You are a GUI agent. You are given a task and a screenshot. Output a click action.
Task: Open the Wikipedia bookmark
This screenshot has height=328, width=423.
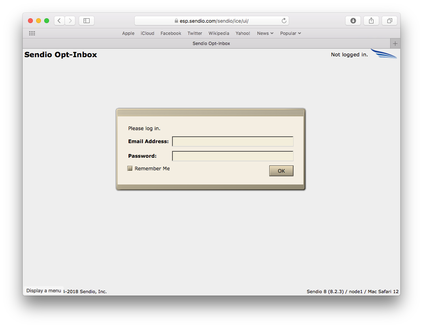click(x=219, y=33)
